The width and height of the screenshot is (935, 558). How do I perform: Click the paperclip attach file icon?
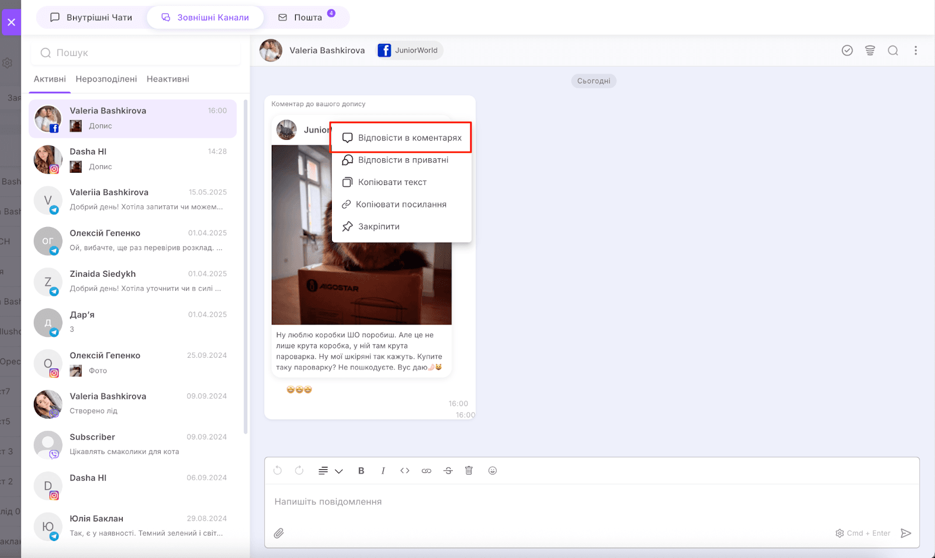point(279,533)
